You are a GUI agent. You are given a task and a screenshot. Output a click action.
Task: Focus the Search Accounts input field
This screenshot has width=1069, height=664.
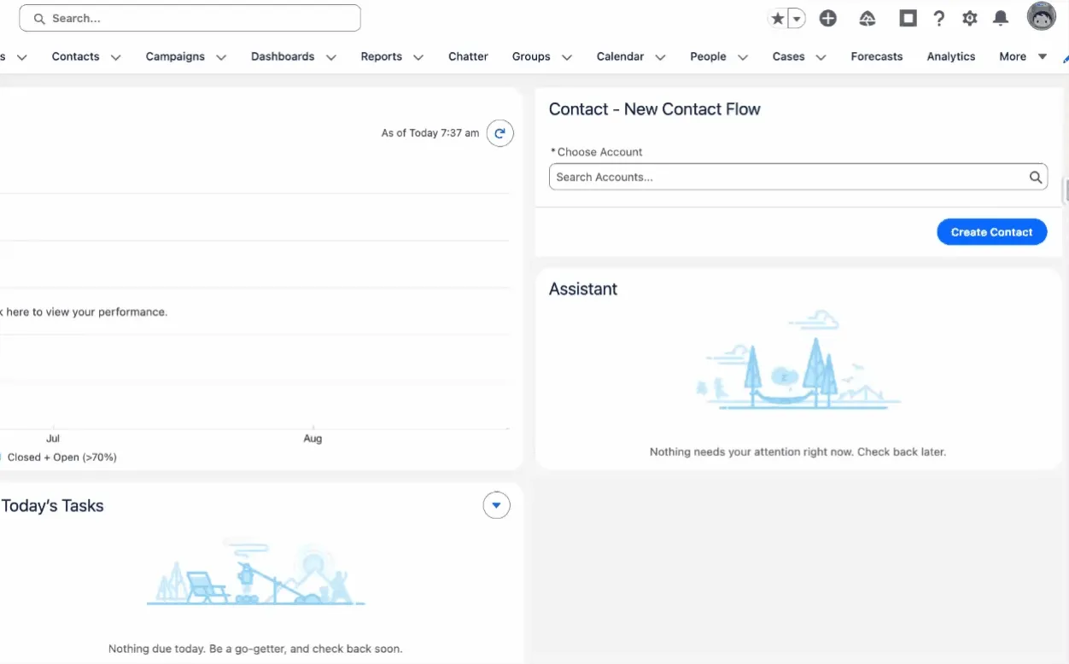point(786,178)
